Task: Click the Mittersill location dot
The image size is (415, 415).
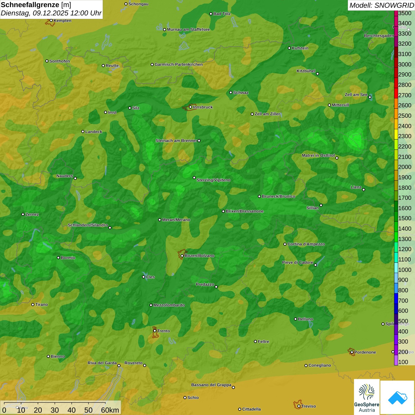Action: 329,105
